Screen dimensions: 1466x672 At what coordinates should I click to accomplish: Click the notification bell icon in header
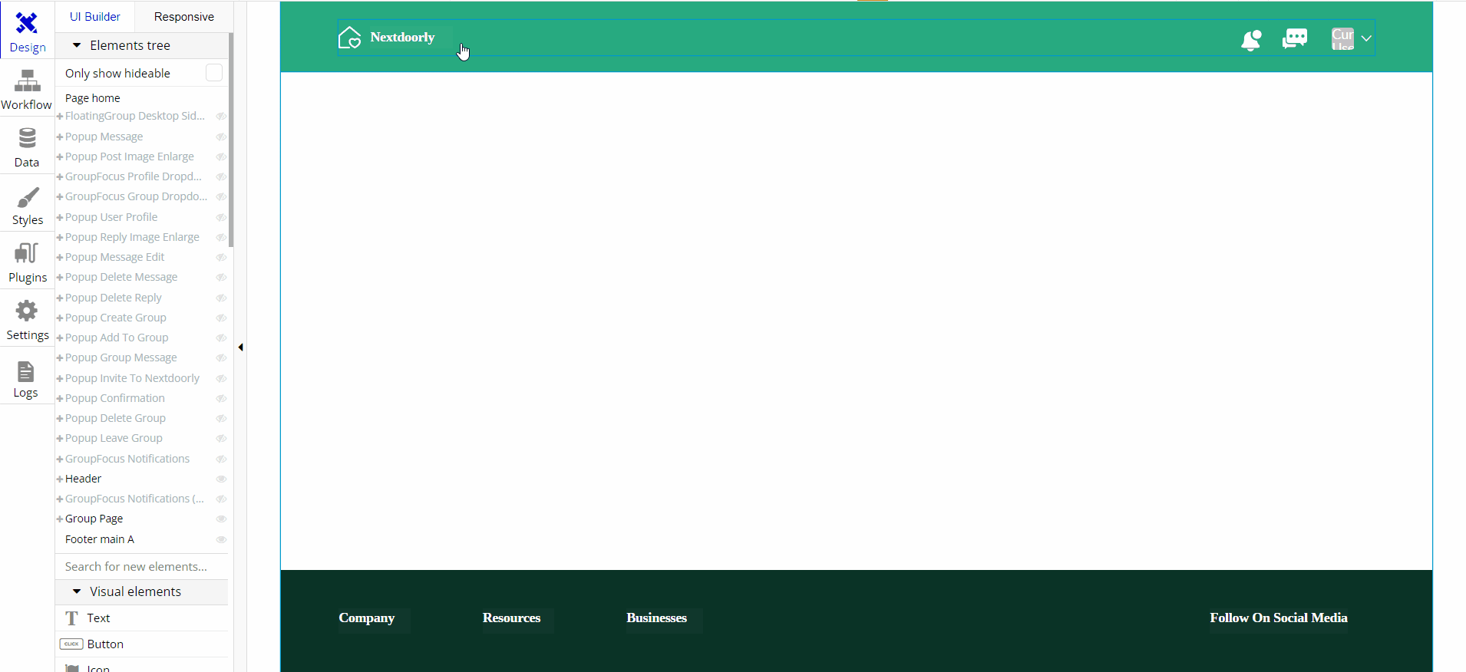click(1251, 39)
